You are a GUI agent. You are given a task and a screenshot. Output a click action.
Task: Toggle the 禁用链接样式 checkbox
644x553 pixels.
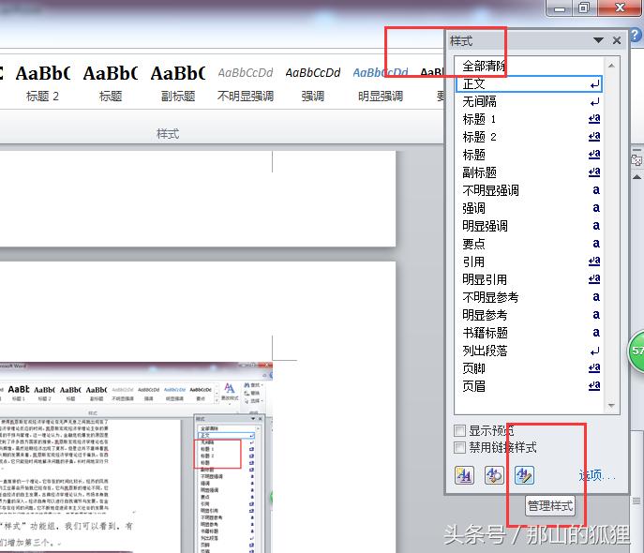click(459, 447)
